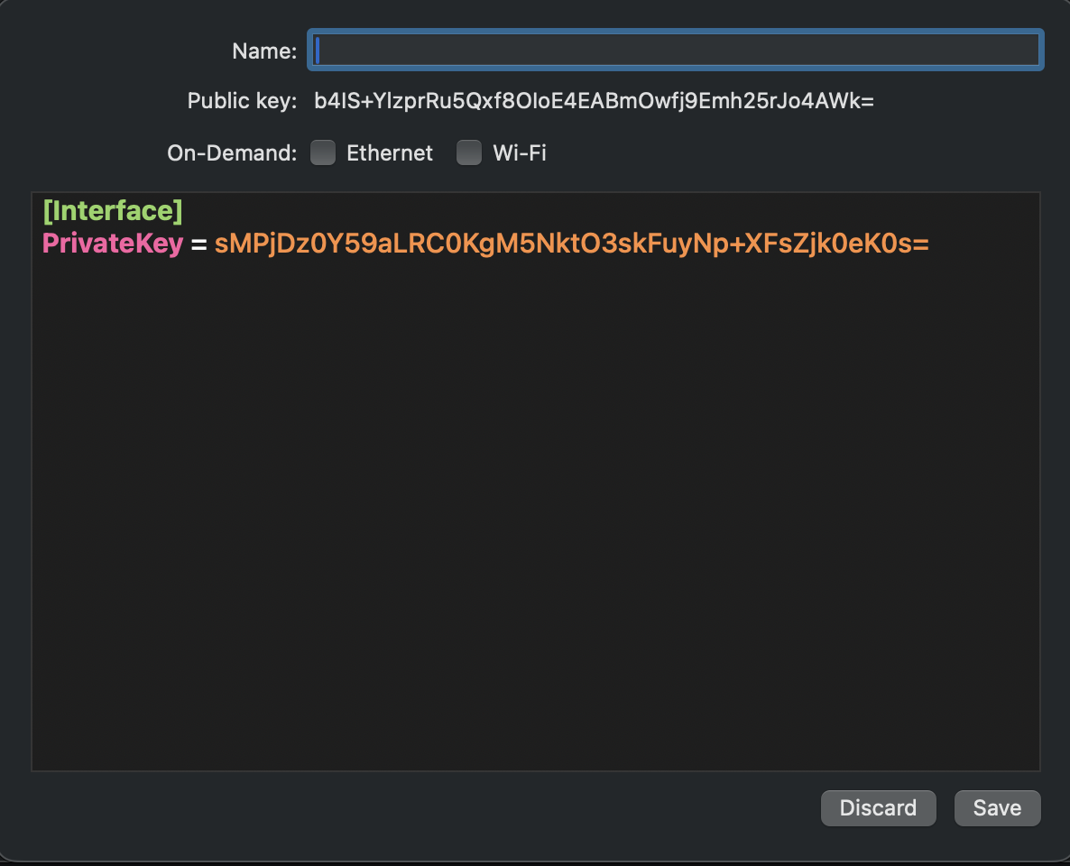The width and height of the screenshot is (1070, 866).
Task: Click the On-Demand label
Action: pyautogui.click(x=232, y=152)
